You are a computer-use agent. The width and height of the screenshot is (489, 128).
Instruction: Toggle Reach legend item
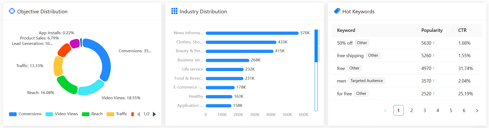click(92, 114)
